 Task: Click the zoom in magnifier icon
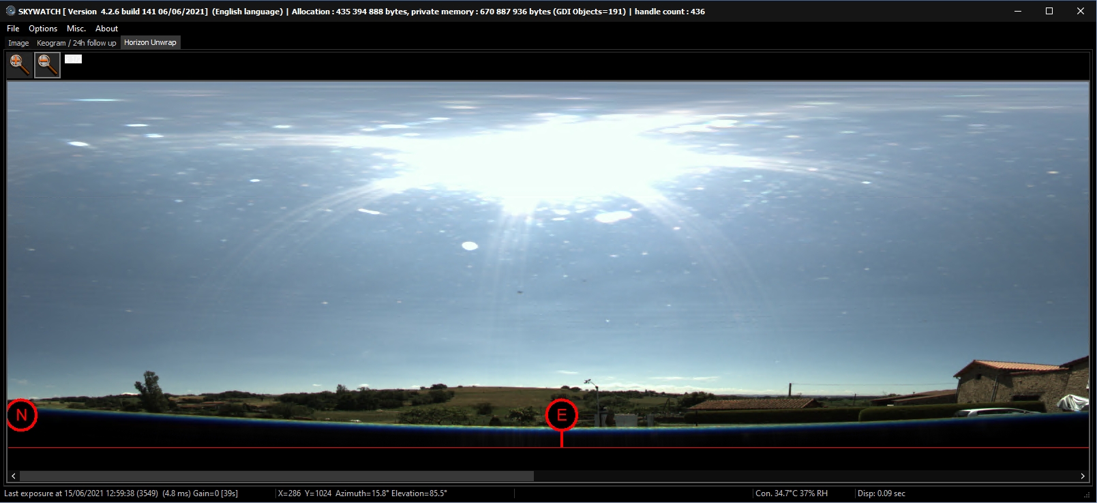(x=20, y=65)
